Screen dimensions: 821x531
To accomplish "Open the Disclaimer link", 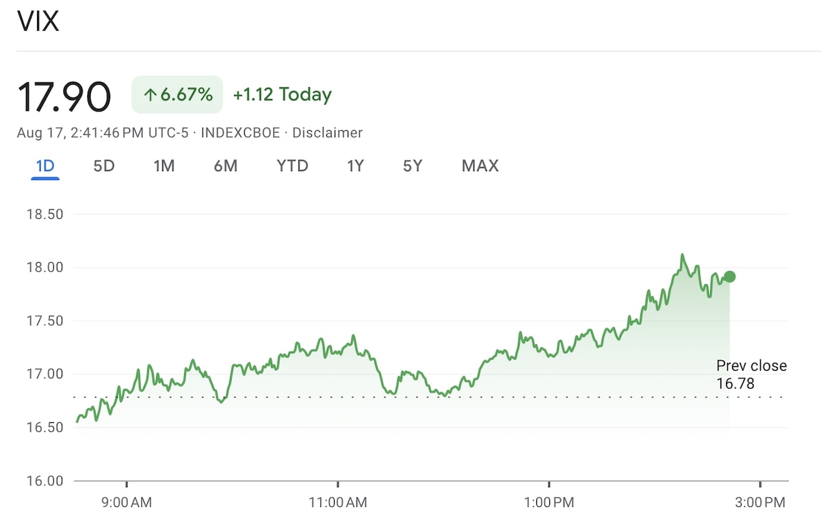I will [328, 133].
